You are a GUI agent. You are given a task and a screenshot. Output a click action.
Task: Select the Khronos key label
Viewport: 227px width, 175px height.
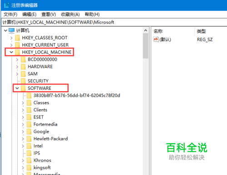click(x=42, y=160)
